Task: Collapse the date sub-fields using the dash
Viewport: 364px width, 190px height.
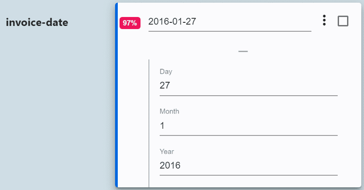Action: point(243,51)
